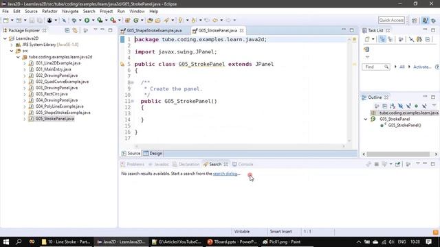Collapse the LearnJava2D project node
Image resolution: width=440 pixels, height=247 pixels.
(x=5, y=38)
